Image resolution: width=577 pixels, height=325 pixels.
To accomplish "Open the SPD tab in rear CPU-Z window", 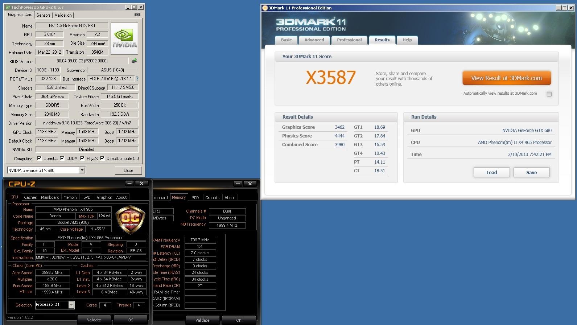I will coord(195,198).
